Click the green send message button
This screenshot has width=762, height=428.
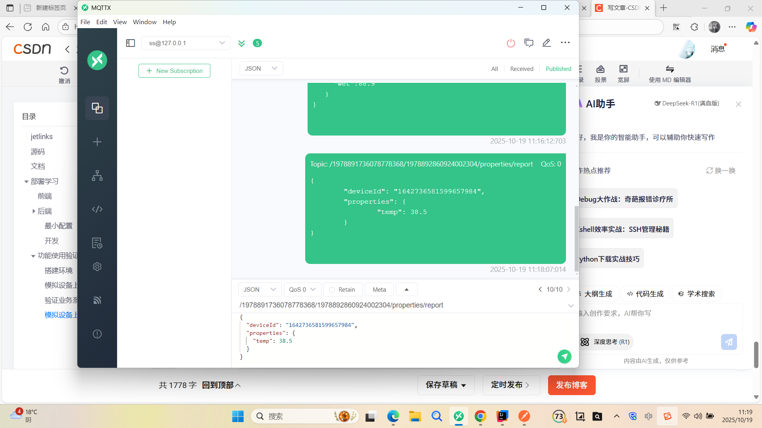point(564,356)
